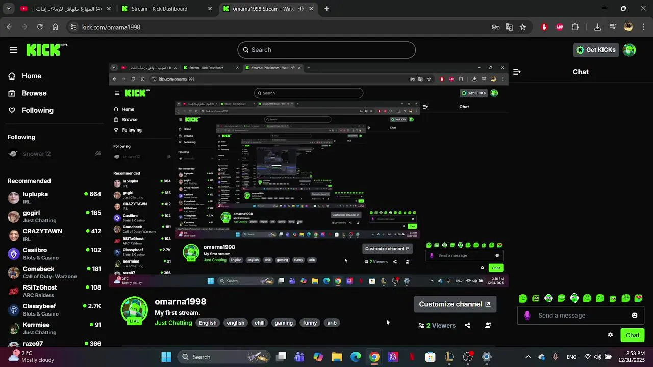Insert the heart-eyes emote in chat
Screen dimensions: 653x367
(x=638, y=298)
